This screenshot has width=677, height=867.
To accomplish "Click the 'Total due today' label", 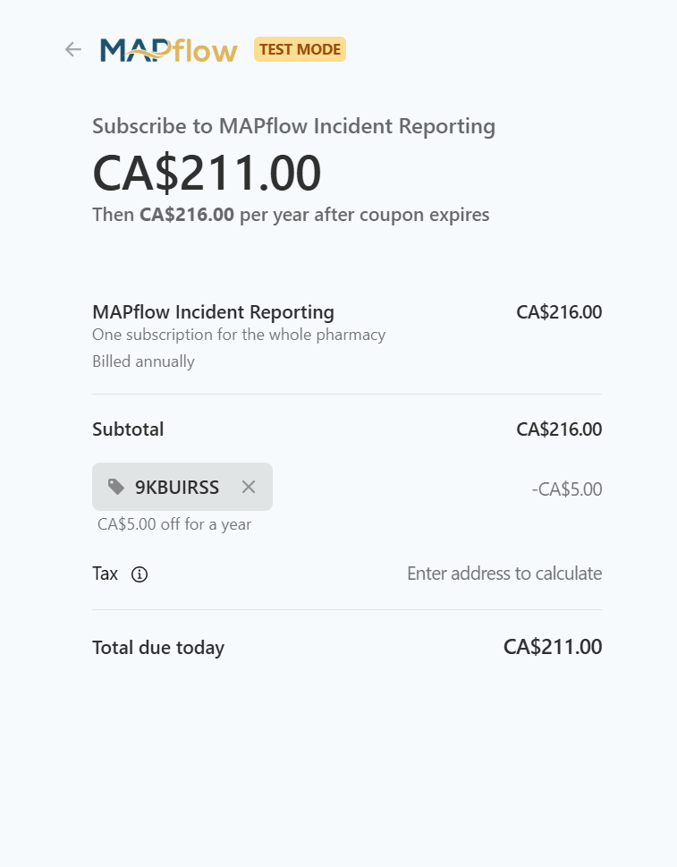I will (x=158, y=648).
